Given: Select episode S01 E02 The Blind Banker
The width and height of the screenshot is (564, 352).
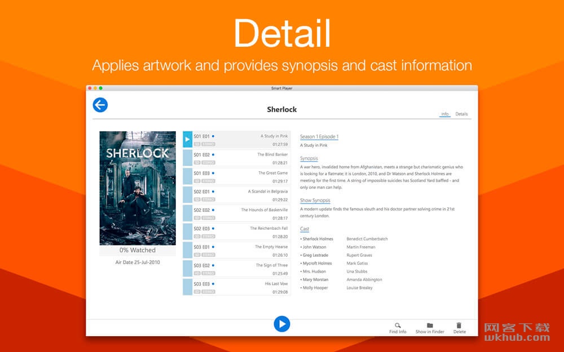Looking at the screenshot, I should point(236,158).
